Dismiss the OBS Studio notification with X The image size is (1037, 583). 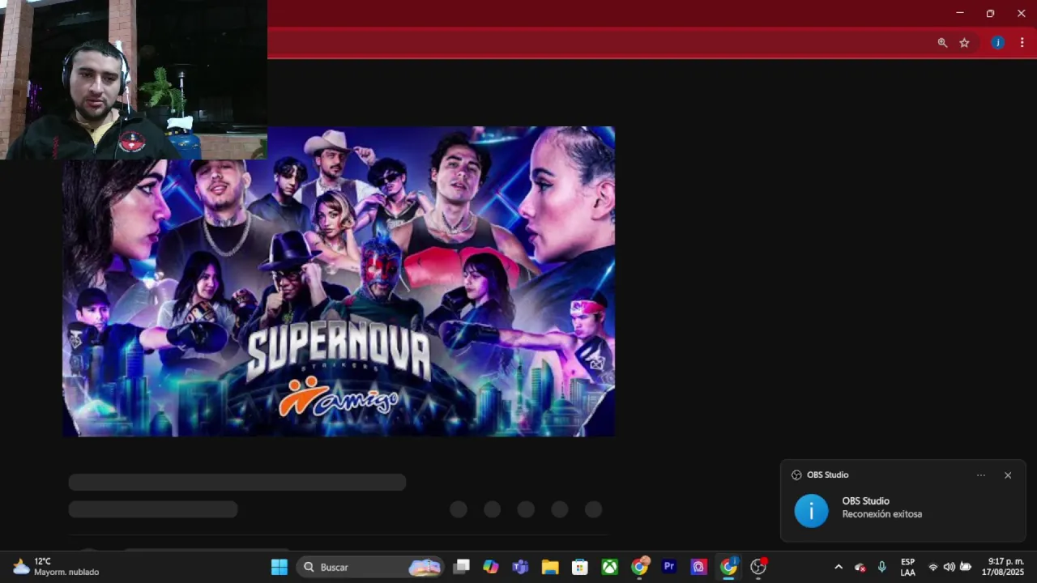[x=1008, y=475]
